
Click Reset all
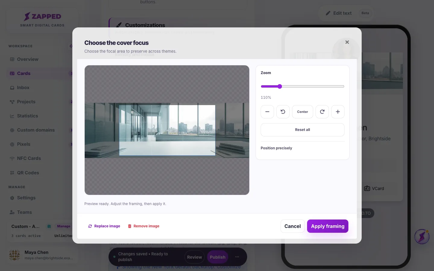(x=303, y=130)
